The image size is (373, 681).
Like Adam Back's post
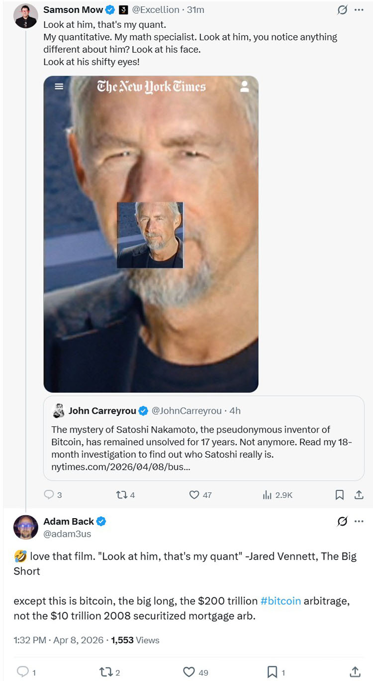pyautogui.click(x=189, y=672)
